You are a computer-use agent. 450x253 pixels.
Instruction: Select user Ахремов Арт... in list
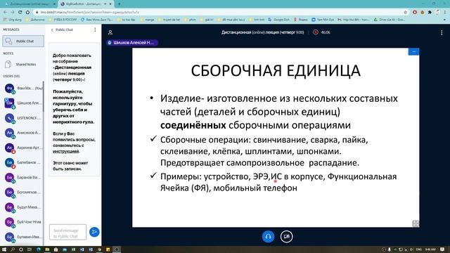[23, 148]
